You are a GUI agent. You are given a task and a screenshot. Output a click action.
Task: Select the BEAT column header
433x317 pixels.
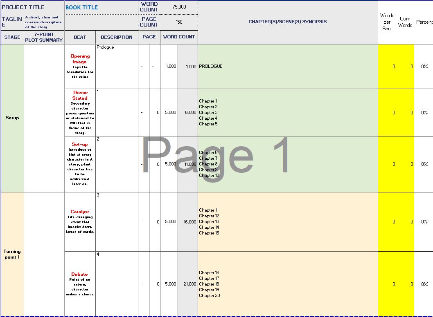click(80, 37)
